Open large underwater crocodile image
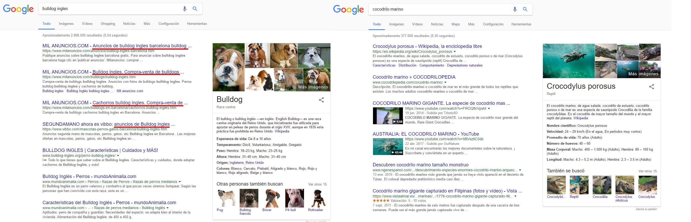Viewport: 691px width, 222px height. (569, 61)
